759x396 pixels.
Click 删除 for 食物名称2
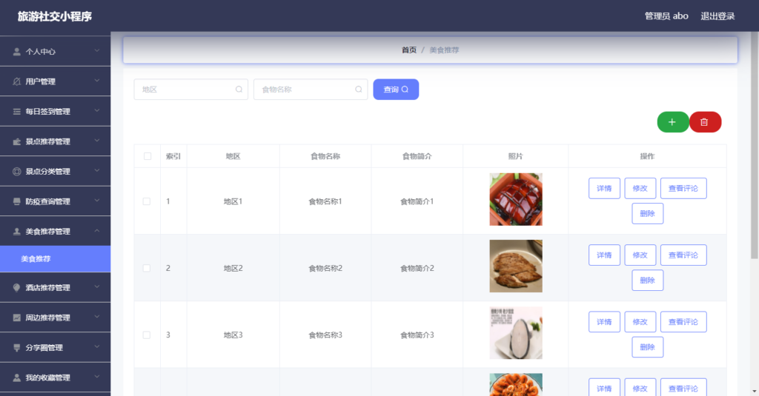(x=648, y=281)
